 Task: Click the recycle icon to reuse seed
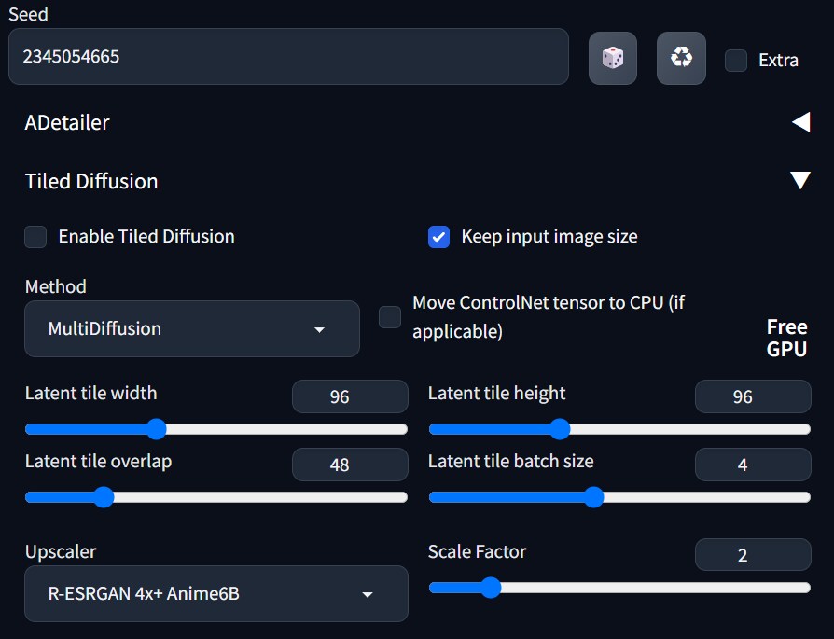681,58
